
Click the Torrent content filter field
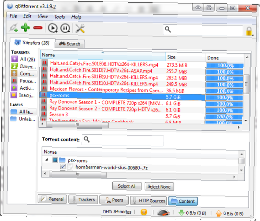pyautogui.click(x=123, y=141)
